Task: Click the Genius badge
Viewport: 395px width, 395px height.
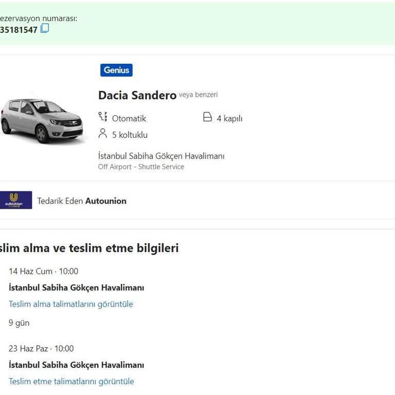Action: coord(116,70)
